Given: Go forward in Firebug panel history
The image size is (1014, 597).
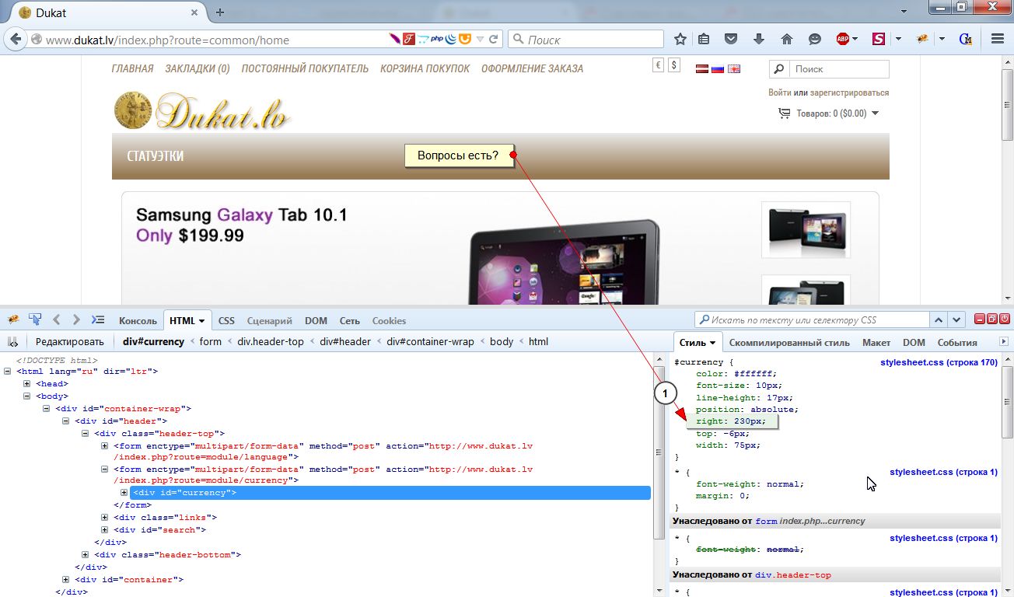Looking at the screenshot, I should click(x=76, y=319).
